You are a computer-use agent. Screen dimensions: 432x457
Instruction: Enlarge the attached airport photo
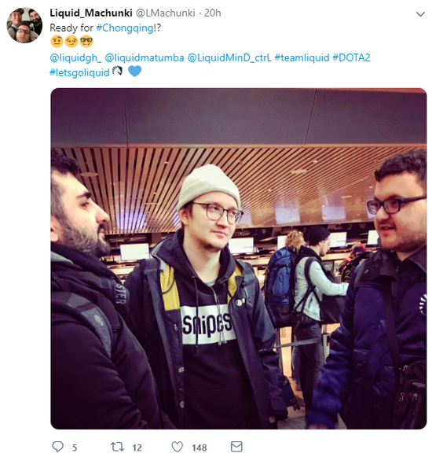click(x=239, y=259)
